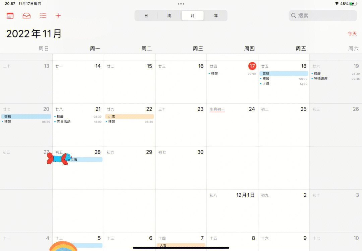Open the 交稿 event on the 20th
Viewport: 362px width, 251px height.
tap(26, 116)
